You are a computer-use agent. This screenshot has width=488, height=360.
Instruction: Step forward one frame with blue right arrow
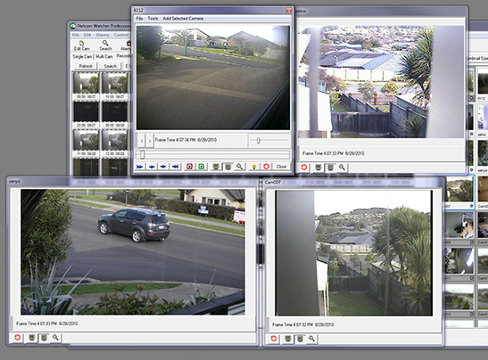point(163,167)
